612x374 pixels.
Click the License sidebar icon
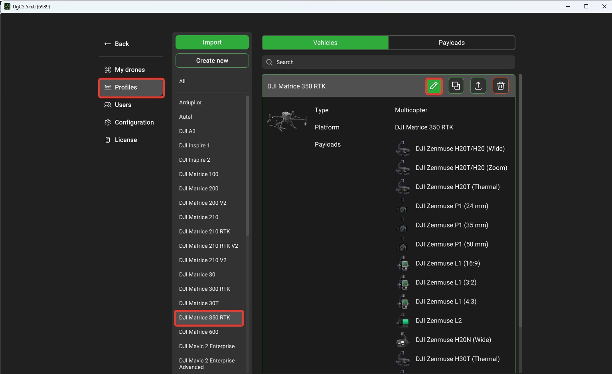(x=108, y=140)
